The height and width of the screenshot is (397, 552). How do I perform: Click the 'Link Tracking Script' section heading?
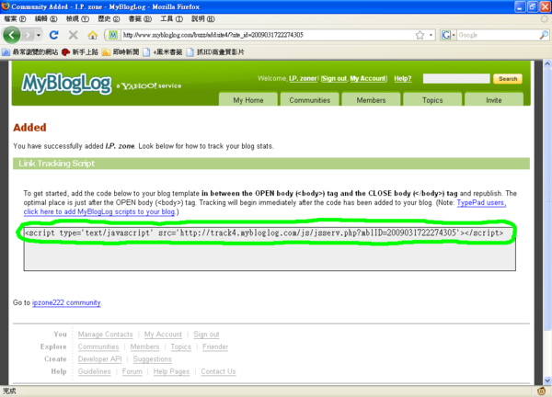(57, 164)
